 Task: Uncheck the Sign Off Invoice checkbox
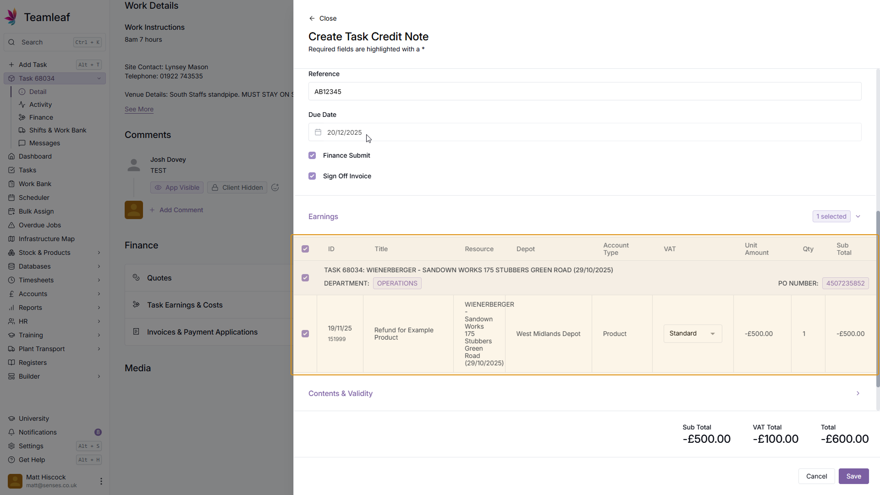[312, 176]
